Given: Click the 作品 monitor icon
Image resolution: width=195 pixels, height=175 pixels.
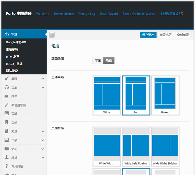Looking at the screenshot, I should [x=7, y=140].
